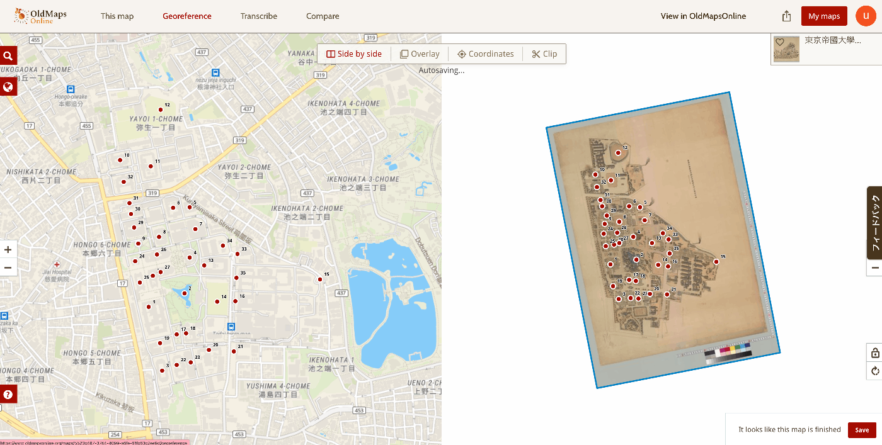Click the share icon in header
The height and width of the screenshot is (445, 882).
(x=786, y=16)
